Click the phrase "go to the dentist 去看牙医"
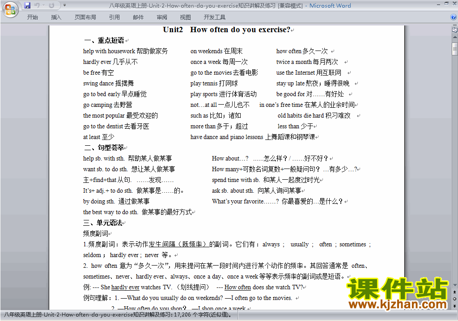This screenshot has height=321, width=458. (x=116, y=126)
